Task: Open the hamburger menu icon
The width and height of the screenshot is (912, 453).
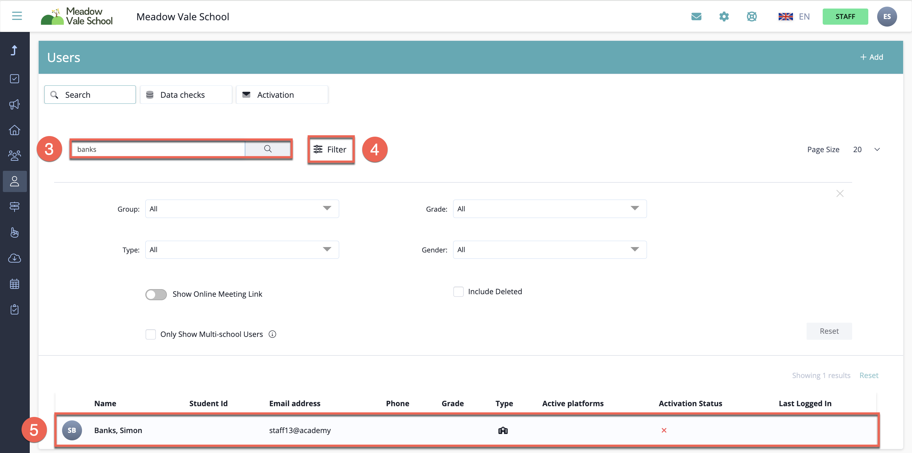Action: (x=17, y=16)
